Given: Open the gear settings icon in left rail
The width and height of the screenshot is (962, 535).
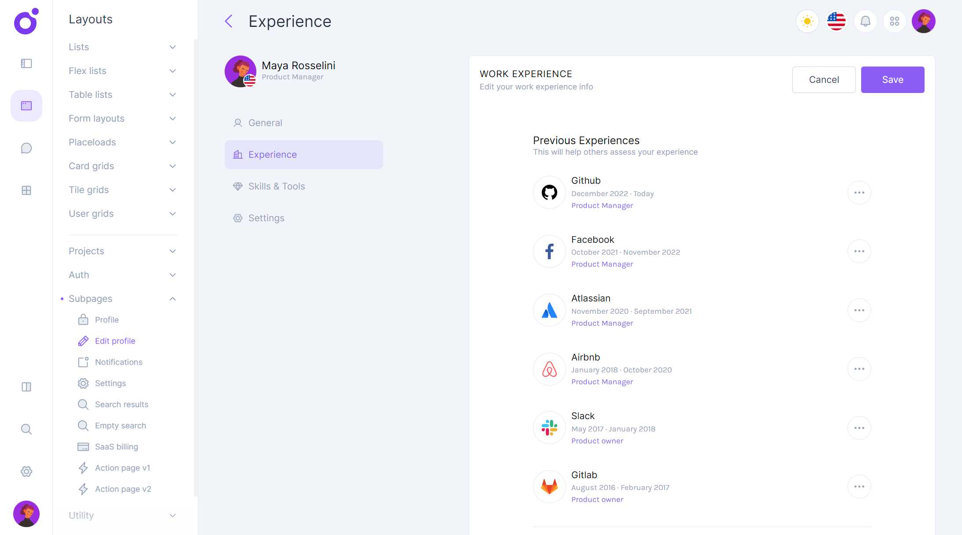Looking at the screenshot, I should click(26, 472).
